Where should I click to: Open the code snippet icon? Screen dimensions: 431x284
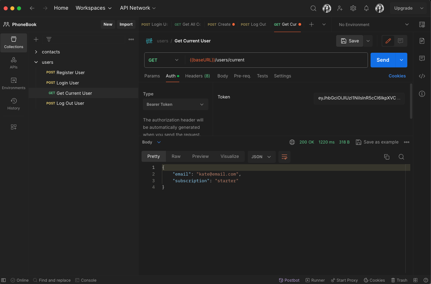[422, 76]
